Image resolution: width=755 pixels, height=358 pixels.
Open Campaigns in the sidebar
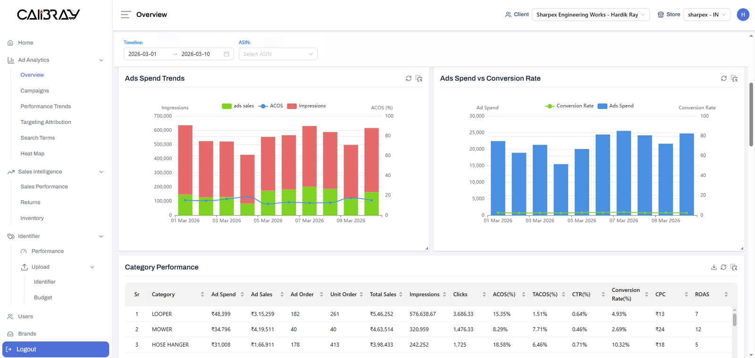[x=34, y=90]
